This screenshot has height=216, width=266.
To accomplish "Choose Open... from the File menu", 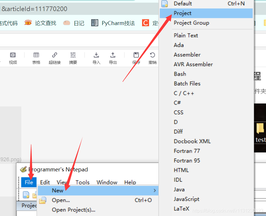I will coord(98,200).
